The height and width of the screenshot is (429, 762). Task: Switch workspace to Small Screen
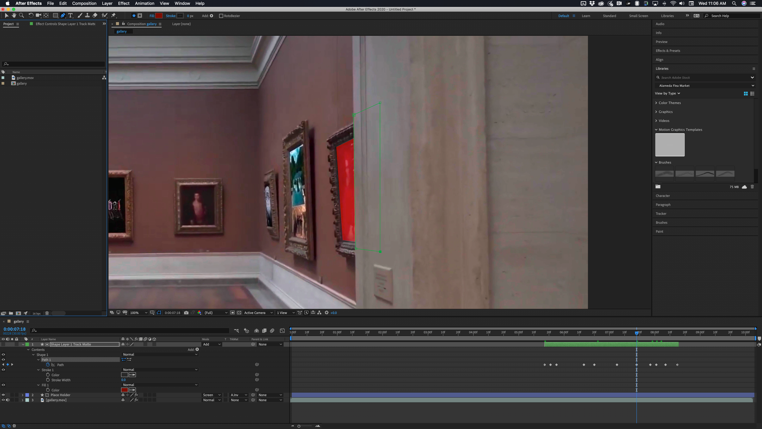(x=638, y=15)
